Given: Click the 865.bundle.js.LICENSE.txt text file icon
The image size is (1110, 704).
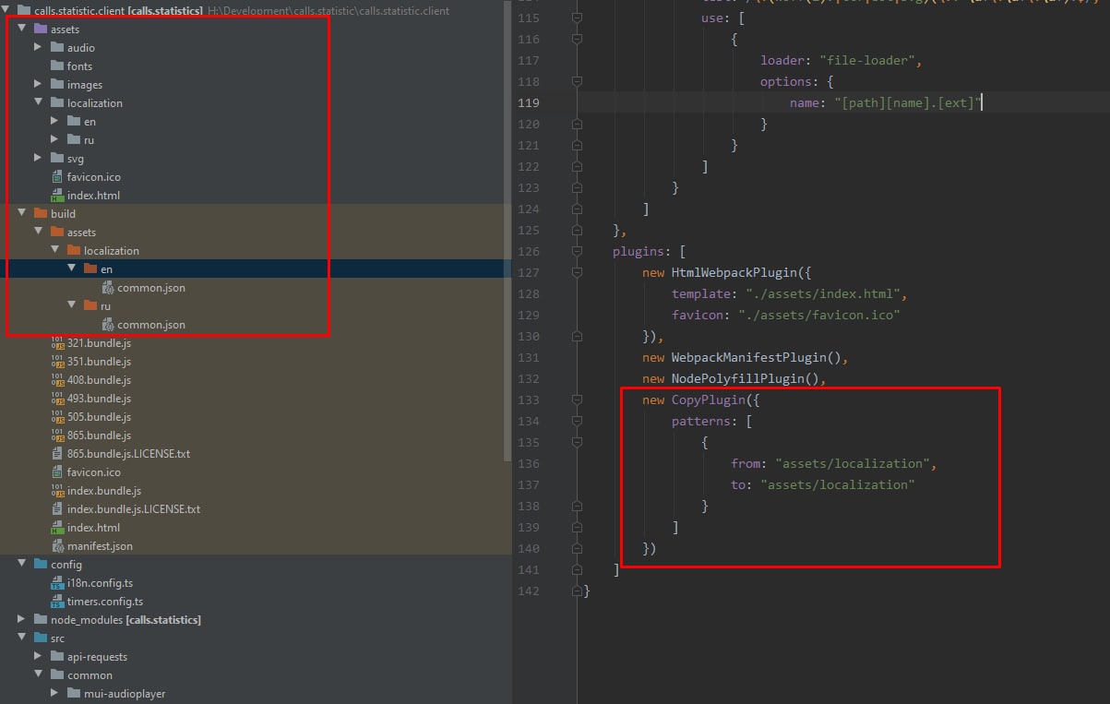Looking at the screenshot, I should (57, 453).
